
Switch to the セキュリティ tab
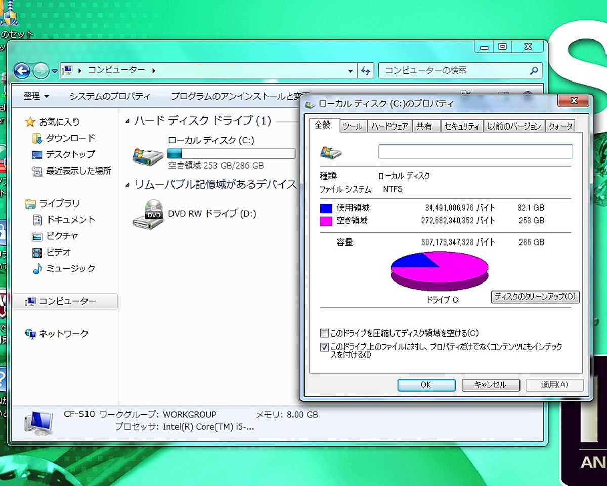(x=461, y=127)
